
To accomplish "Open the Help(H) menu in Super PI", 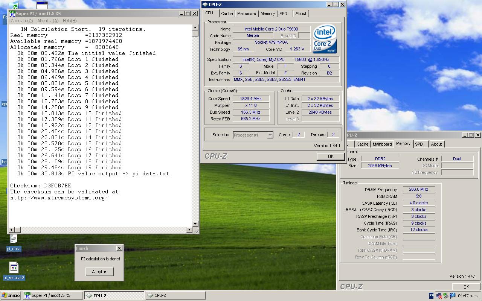I will pyautogui.click(x=70, y=21).
